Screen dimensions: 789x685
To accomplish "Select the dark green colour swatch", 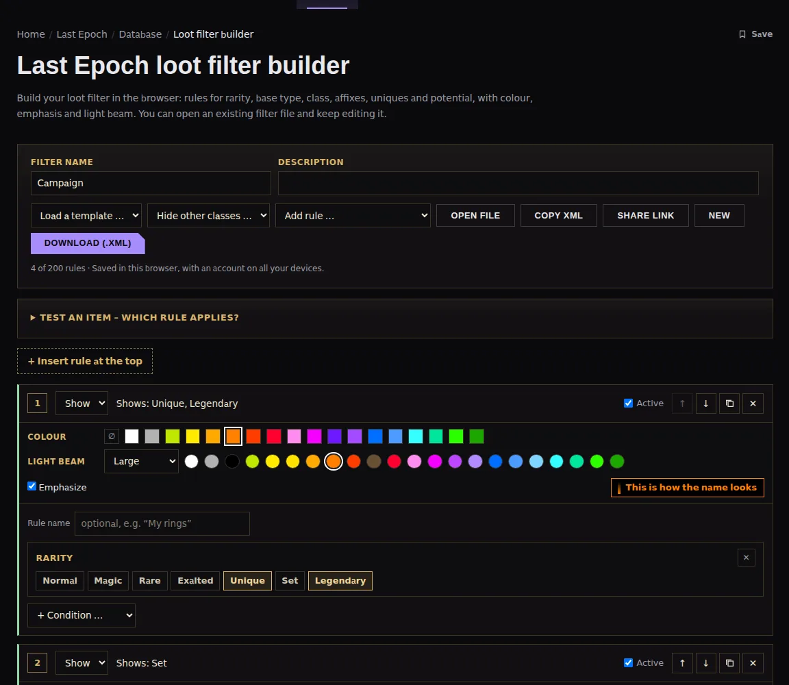I will [477, 436].
